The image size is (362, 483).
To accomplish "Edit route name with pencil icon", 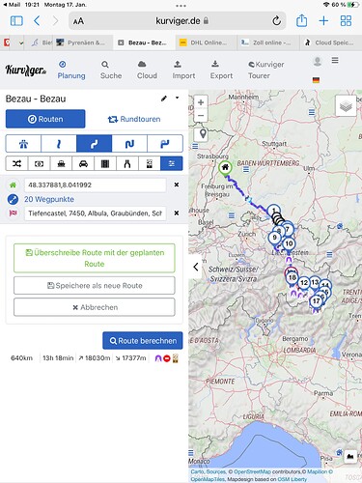I will pos(164,99).
